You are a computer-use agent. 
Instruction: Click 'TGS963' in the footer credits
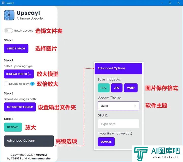click(16, 158)
